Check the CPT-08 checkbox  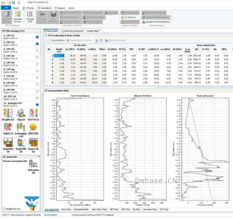[x=37, y=84]
